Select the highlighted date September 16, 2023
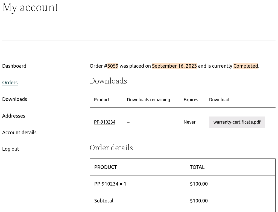The height and width of the screenshot is (212, 278). point(174,66)
